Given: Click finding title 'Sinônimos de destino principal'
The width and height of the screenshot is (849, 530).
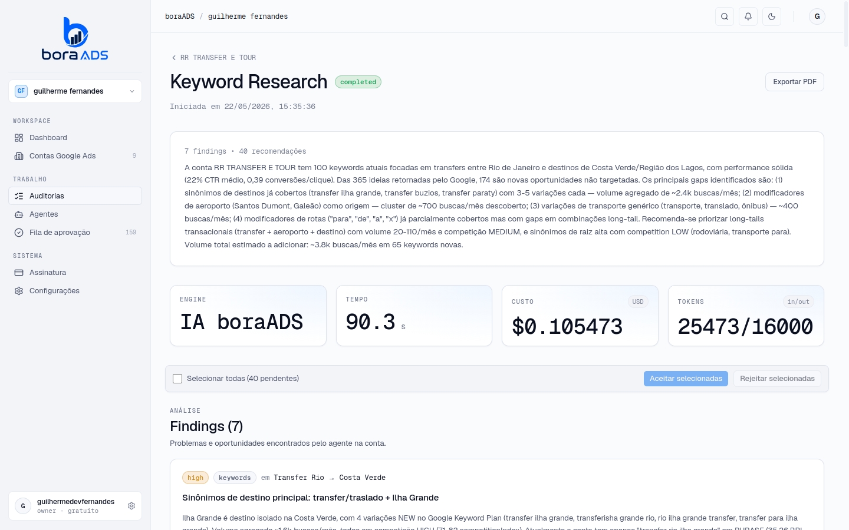Looking at the screenshot, I should (310, 498).
